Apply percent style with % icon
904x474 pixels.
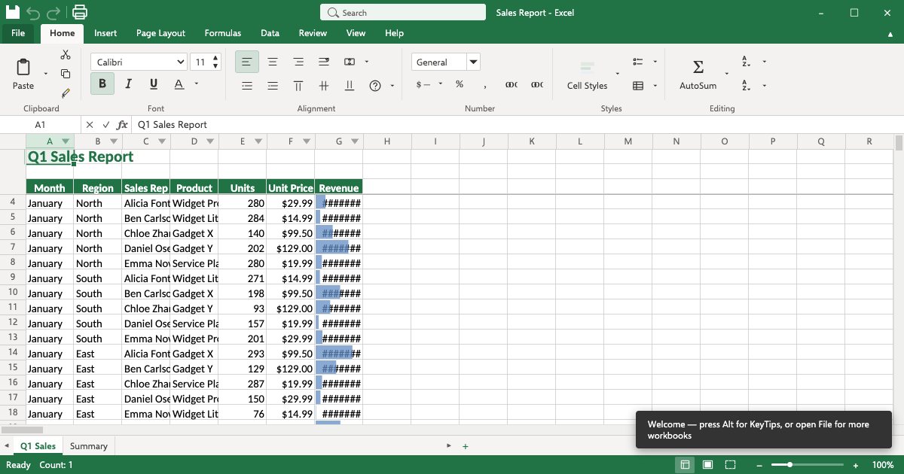click(x=460, y=84)
